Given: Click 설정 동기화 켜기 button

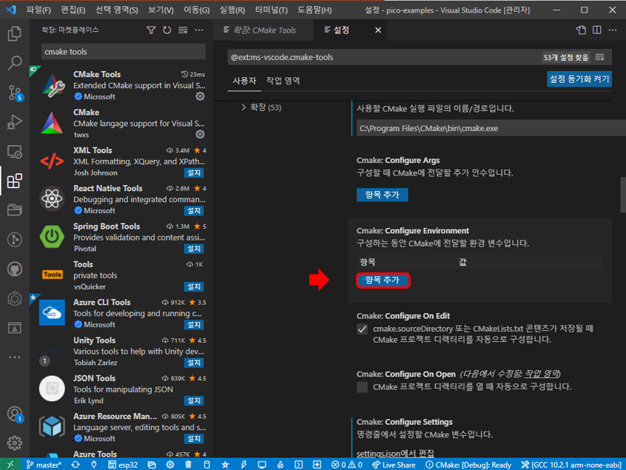Looking at the screenshot, I should click(x=579, y=79).
